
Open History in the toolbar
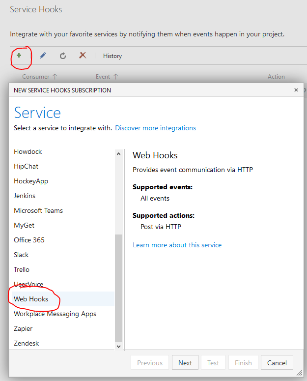112,56
